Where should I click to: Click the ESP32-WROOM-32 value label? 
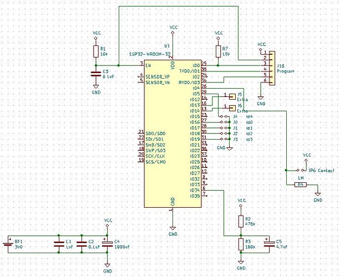coord(150,54)
